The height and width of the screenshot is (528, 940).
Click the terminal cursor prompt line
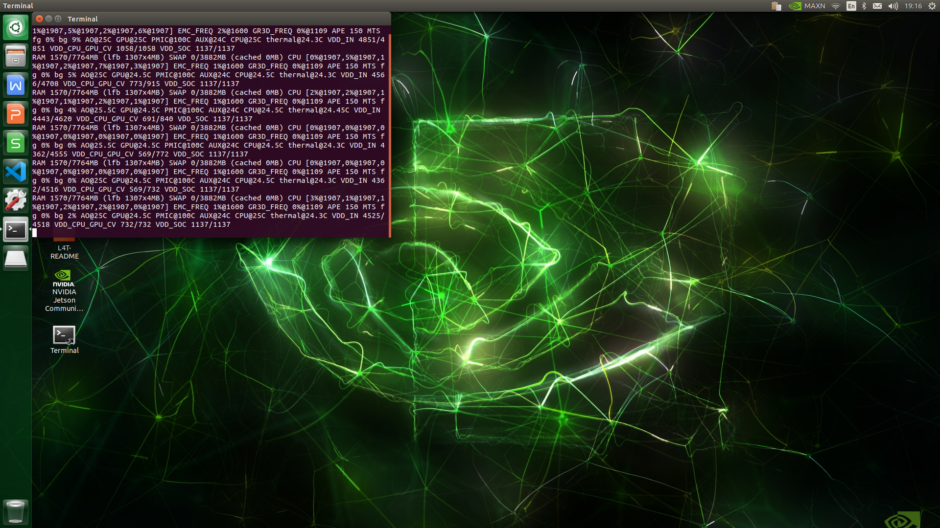[x=211, y=233]
